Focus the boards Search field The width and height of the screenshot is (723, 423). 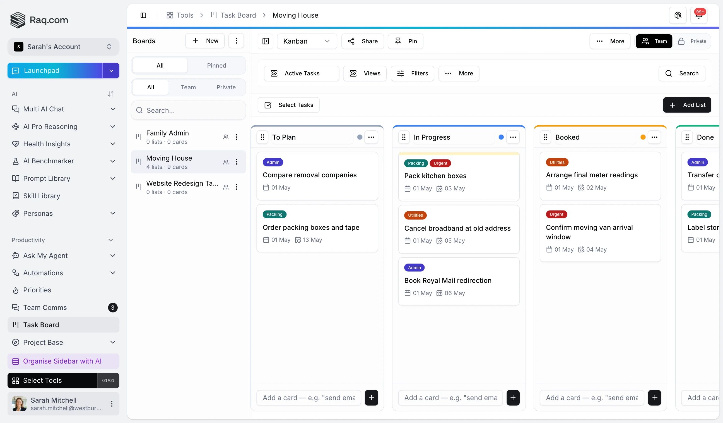(x=189, y=111)
